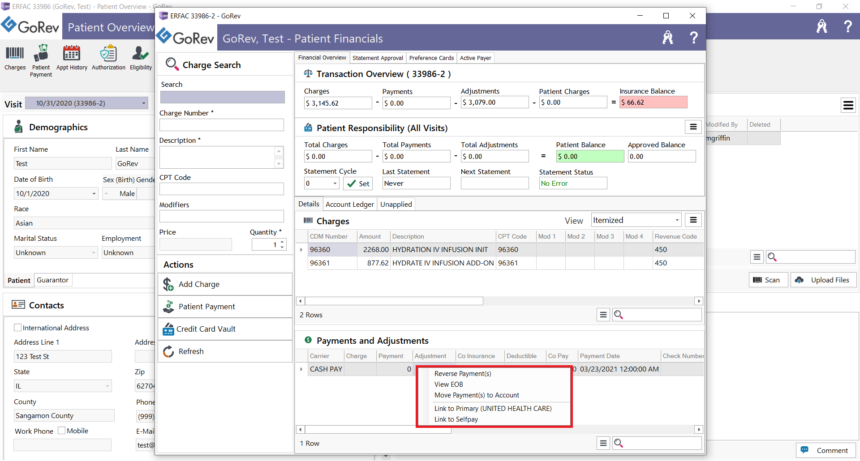Expand the CASH PAY payment row arrow

click(x=301, y=369)
